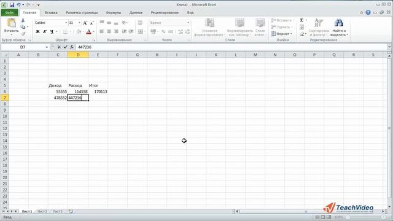Switch to the Рецензирование tab
Viewport: 393px width, 221px height.
tap(165, 12)
